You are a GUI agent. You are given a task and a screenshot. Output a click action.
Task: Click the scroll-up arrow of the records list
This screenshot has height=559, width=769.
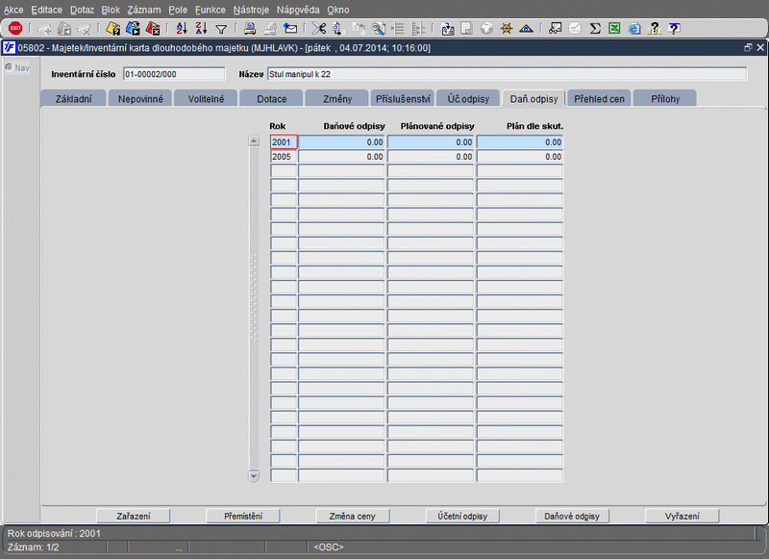point(254,141)
